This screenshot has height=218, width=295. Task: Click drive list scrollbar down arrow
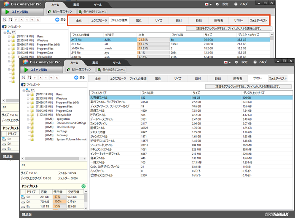click(86, 208)
